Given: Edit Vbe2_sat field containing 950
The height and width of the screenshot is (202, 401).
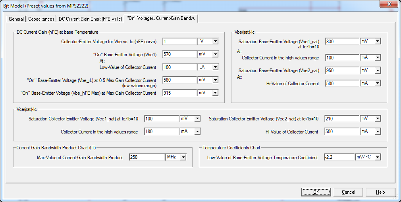Looking at the screenshot, I should click(342, 71).
